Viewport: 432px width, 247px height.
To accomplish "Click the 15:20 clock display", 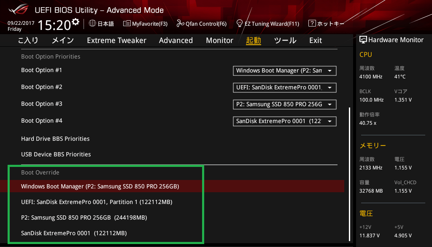I will 54,25.
